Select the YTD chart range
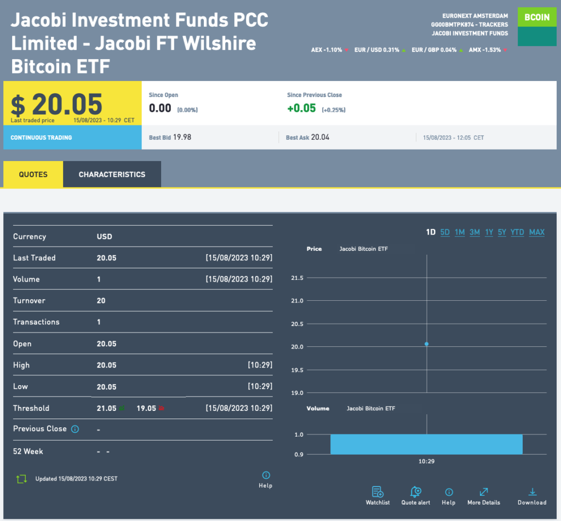This screenshot has width=561, height=521. [517, 232]
